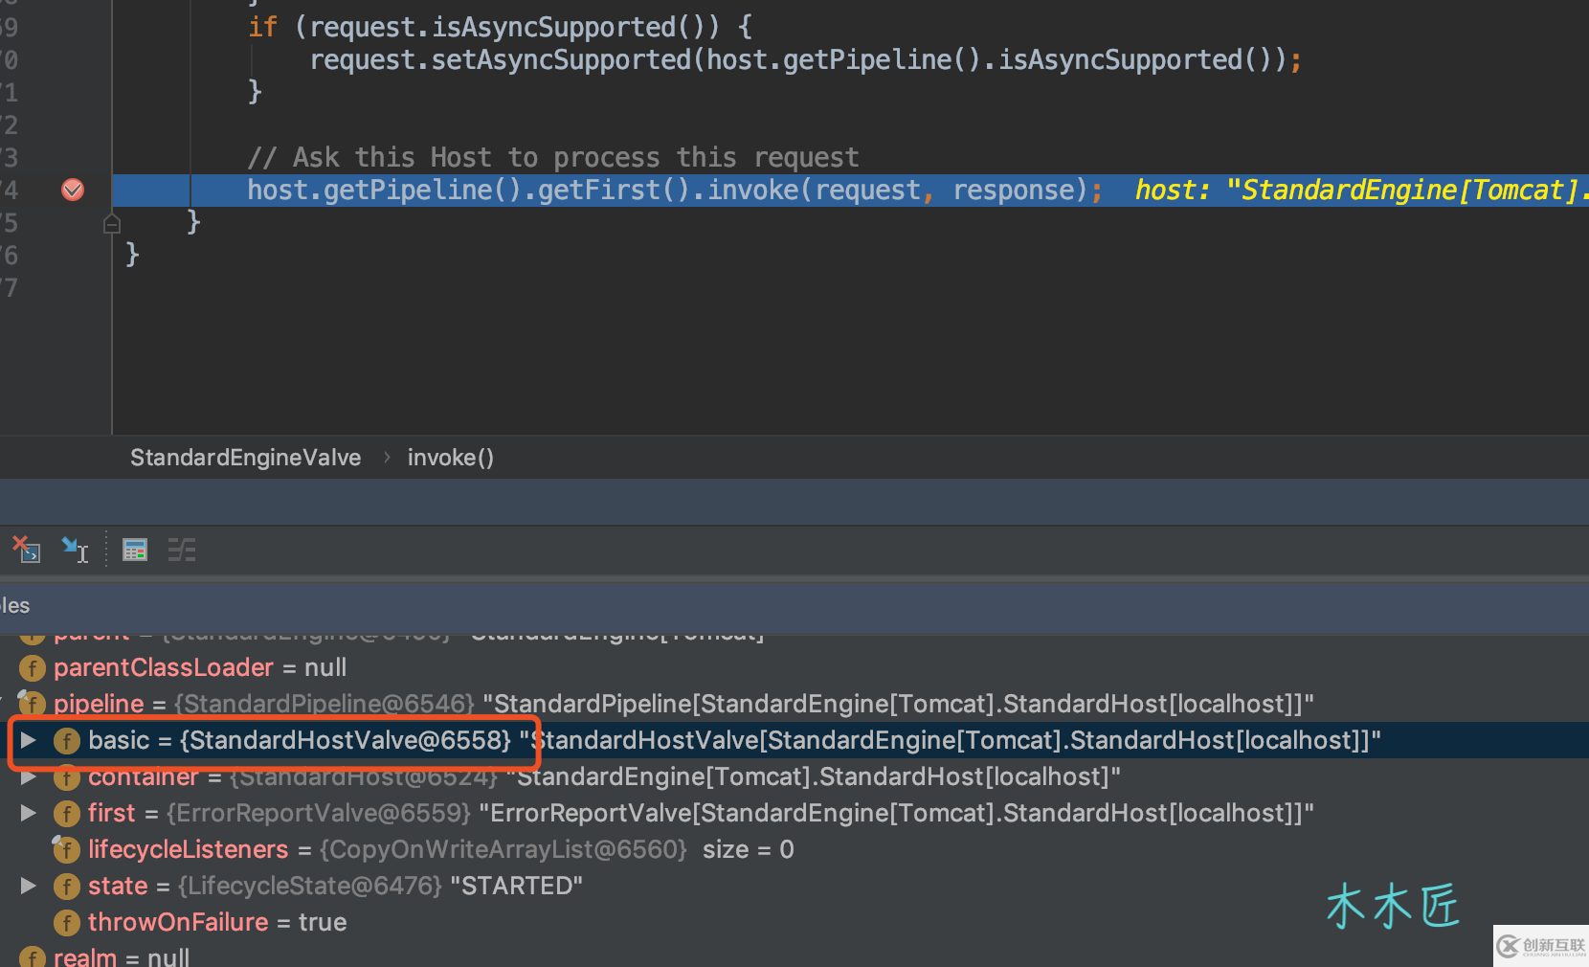Click field icon of lifecycleListeners variable
1589x967 pixels.
67,849
